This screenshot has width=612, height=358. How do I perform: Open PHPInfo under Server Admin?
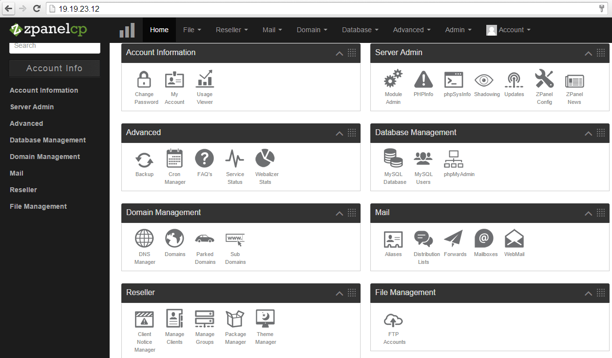[x=423, y=87]
